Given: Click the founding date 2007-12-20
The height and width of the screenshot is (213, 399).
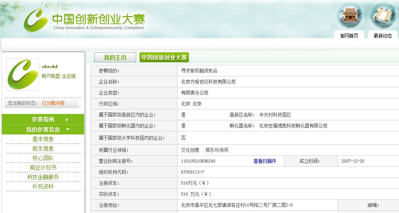Looking at the screenshot, I should coord(353,161).
